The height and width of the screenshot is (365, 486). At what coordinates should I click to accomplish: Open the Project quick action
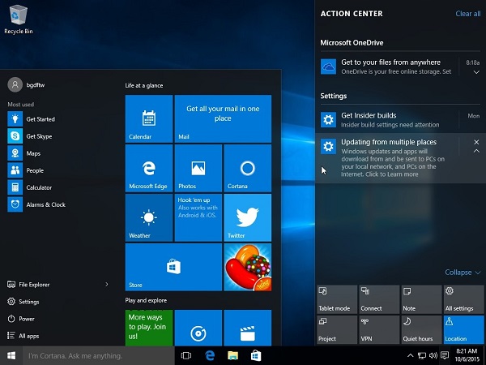point(337,329)
